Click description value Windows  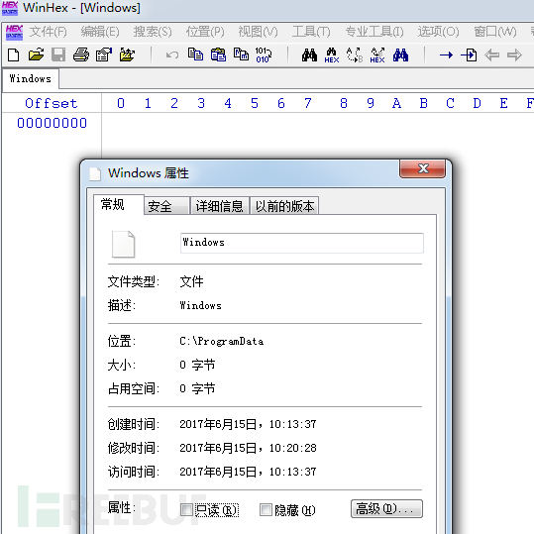[200, 305]
